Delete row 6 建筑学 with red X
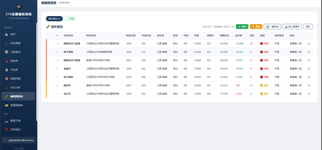322x150 pixels. pos(309,85)
